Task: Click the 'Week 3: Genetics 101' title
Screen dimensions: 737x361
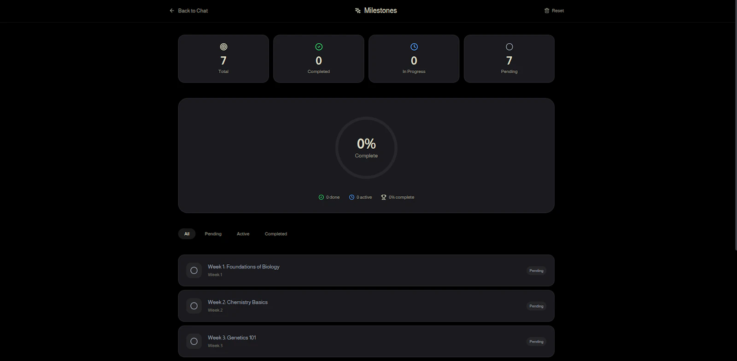Action: tap(232, 338)
